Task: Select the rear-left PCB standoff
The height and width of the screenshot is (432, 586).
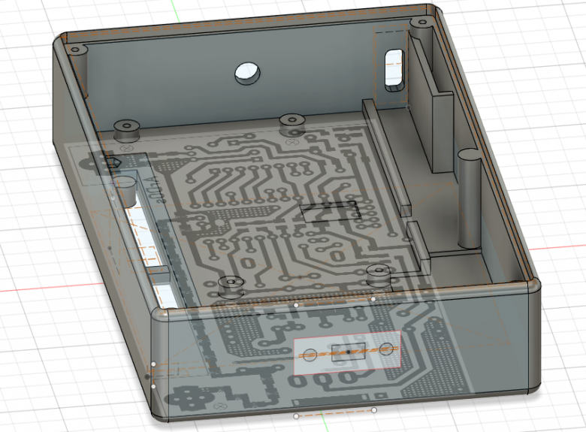Action: point(128,128)
